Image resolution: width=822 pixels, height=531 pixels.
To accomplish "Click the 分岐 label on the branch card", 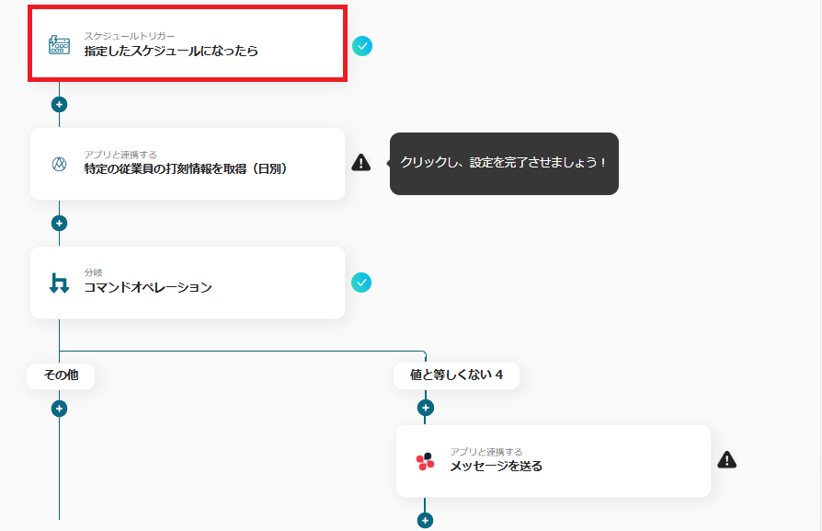I will click(93, 272).
